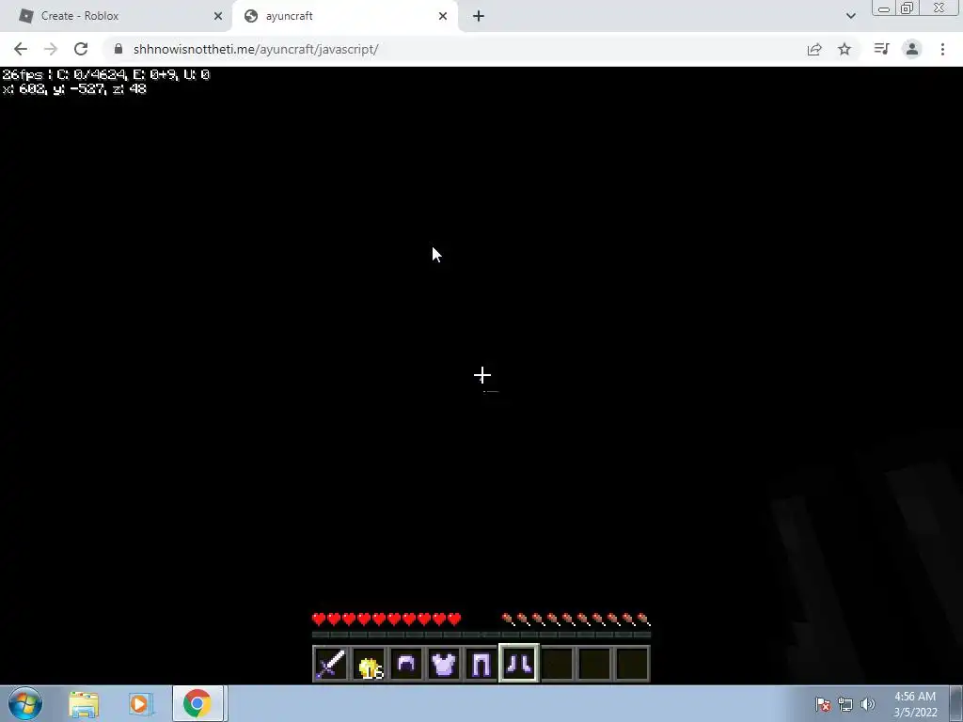The image size is (963, 722).
Task: Close the Create - Roblox tab
Action: (x=218, y=16)
